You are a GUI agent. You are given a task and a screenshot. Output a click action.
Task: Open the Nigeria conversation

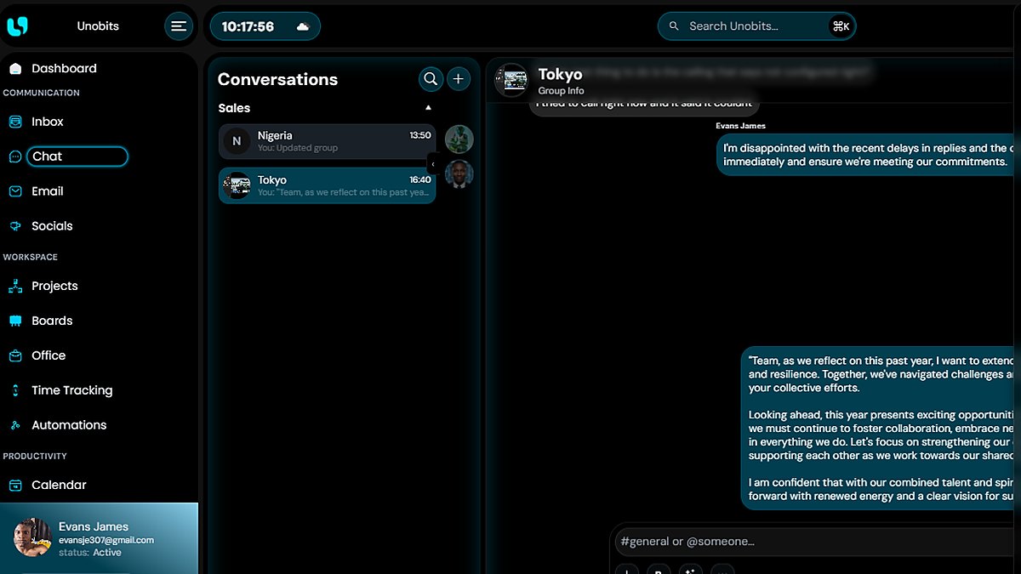tap(327, 141)
